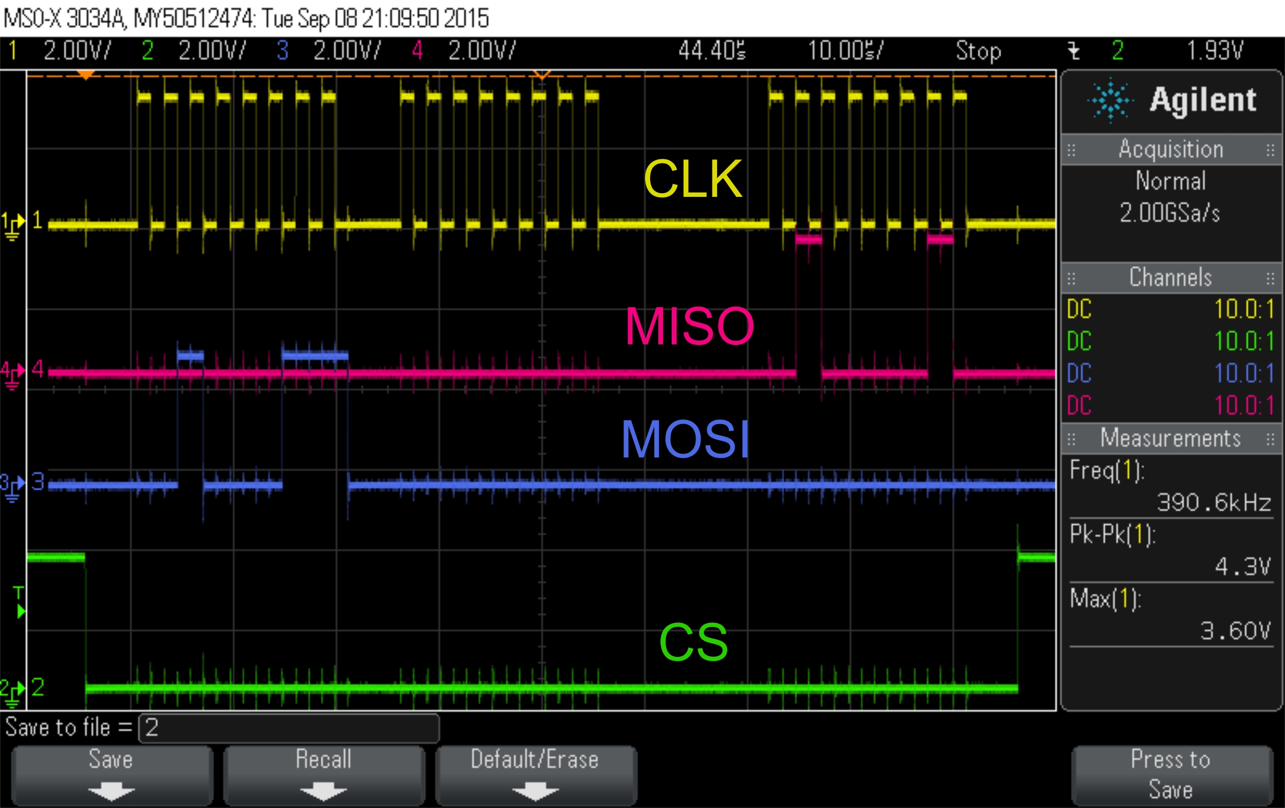Click the Measurements panel header
This screenshot has height=808, width=1285.
click(x=1171, y=438)
